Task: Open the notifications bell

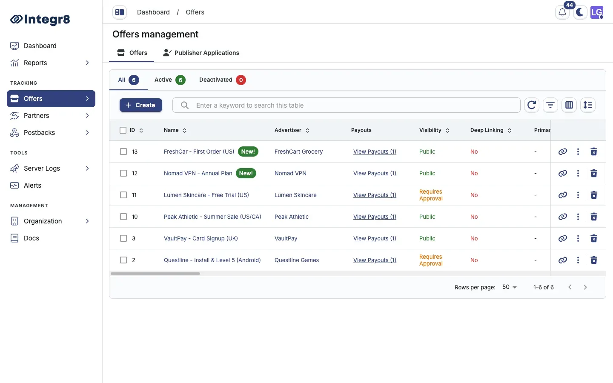Action: coord(562,12)
